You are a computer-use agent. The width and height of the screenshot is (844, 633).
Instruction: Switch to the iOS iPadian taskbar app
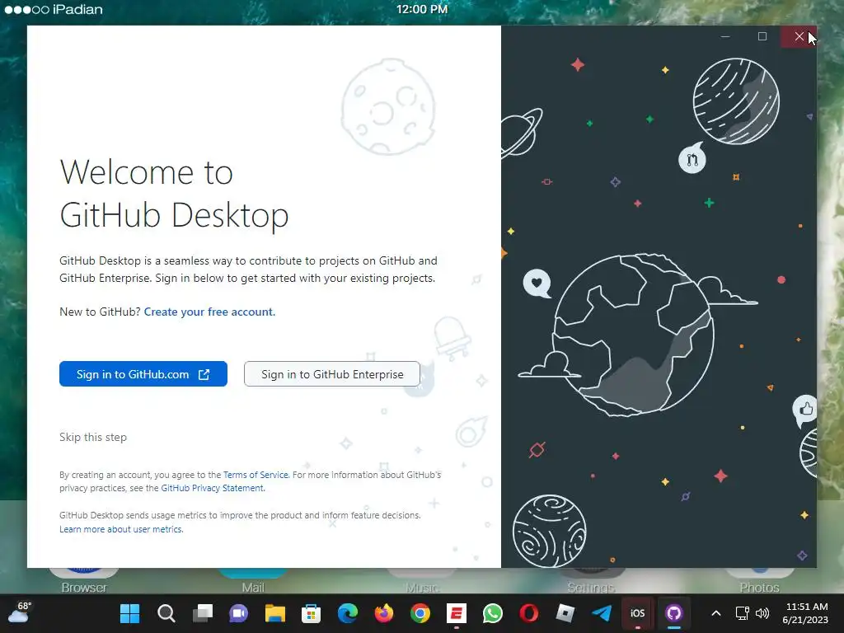(638, 613)
